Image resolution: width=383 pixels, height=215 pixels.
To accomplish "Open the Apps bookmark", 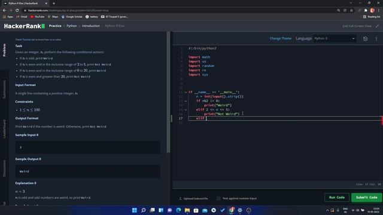I will [8, 17].
